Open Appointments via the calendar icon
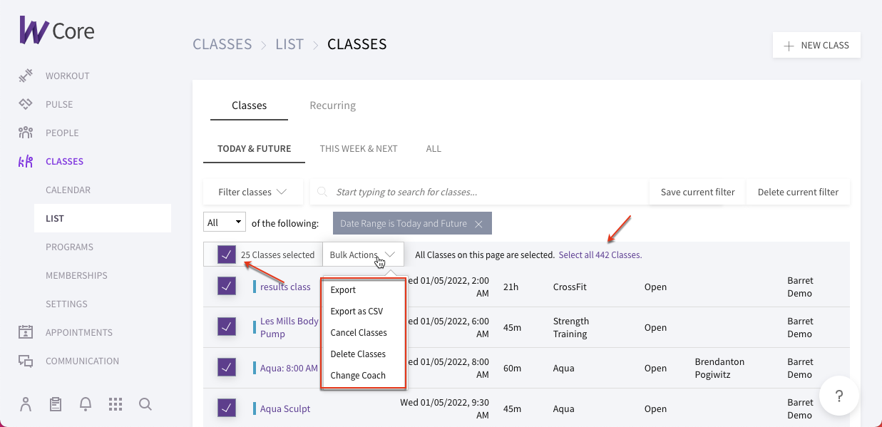The image size is (882, 427). (26, 332)
